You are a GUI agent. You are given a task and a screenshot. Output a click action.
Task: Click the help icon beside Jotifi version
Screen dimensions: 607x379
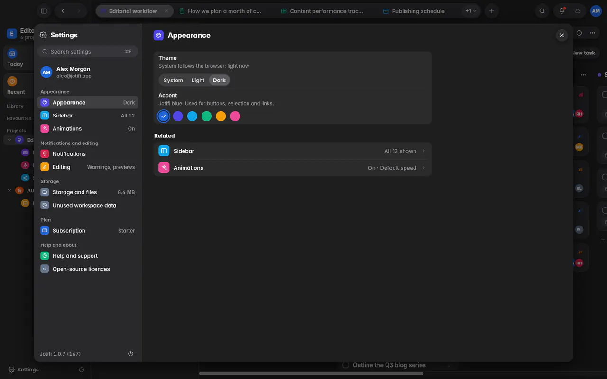click(x=131, y=354)
